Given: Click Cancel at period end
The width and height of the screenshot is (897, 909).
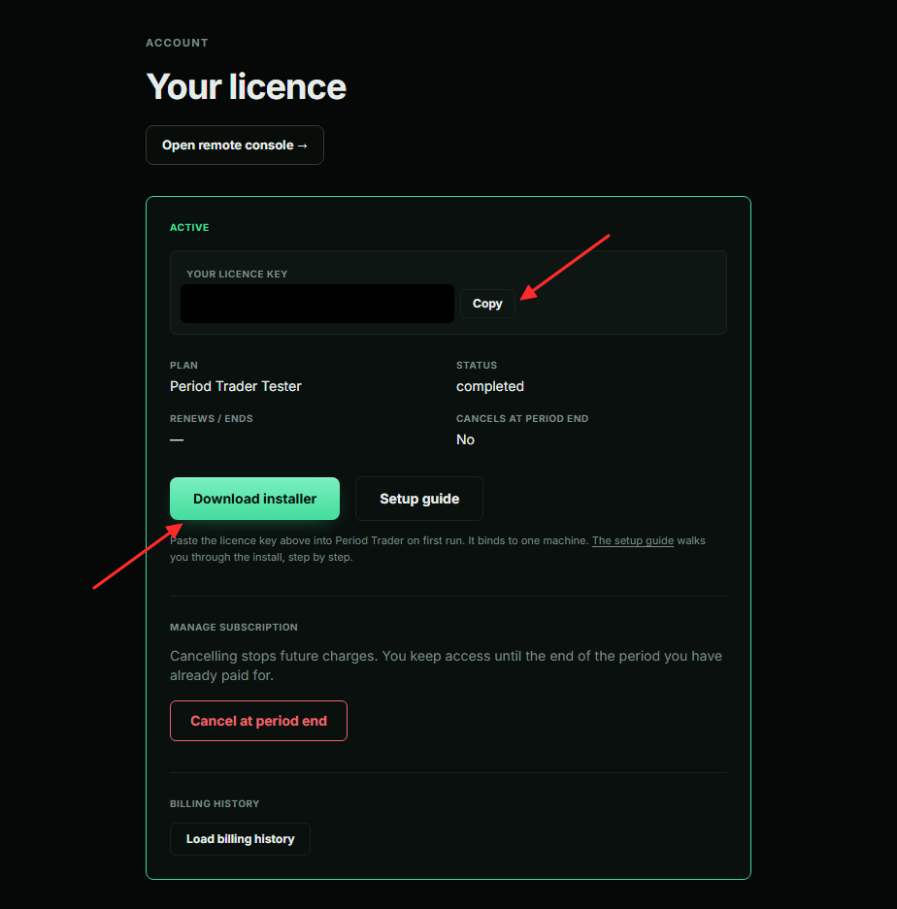Looking at the screenshot, I should click(259, 721).
